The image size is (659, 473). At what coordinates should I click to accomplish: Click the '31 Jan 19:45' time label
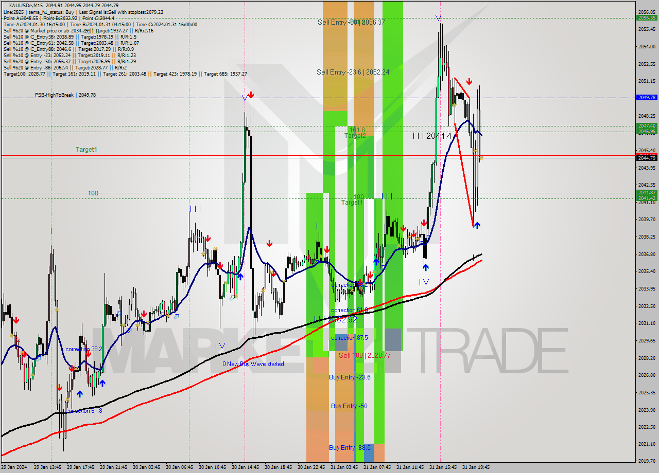click(476, 467)
